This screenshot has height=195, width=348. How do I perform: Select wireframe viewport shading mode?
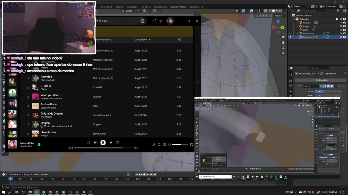pos(270,11)
